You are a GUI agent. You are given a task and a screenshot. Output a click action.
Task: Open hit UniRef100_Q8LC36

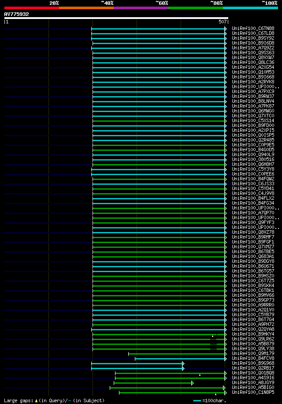click(253, 62)
